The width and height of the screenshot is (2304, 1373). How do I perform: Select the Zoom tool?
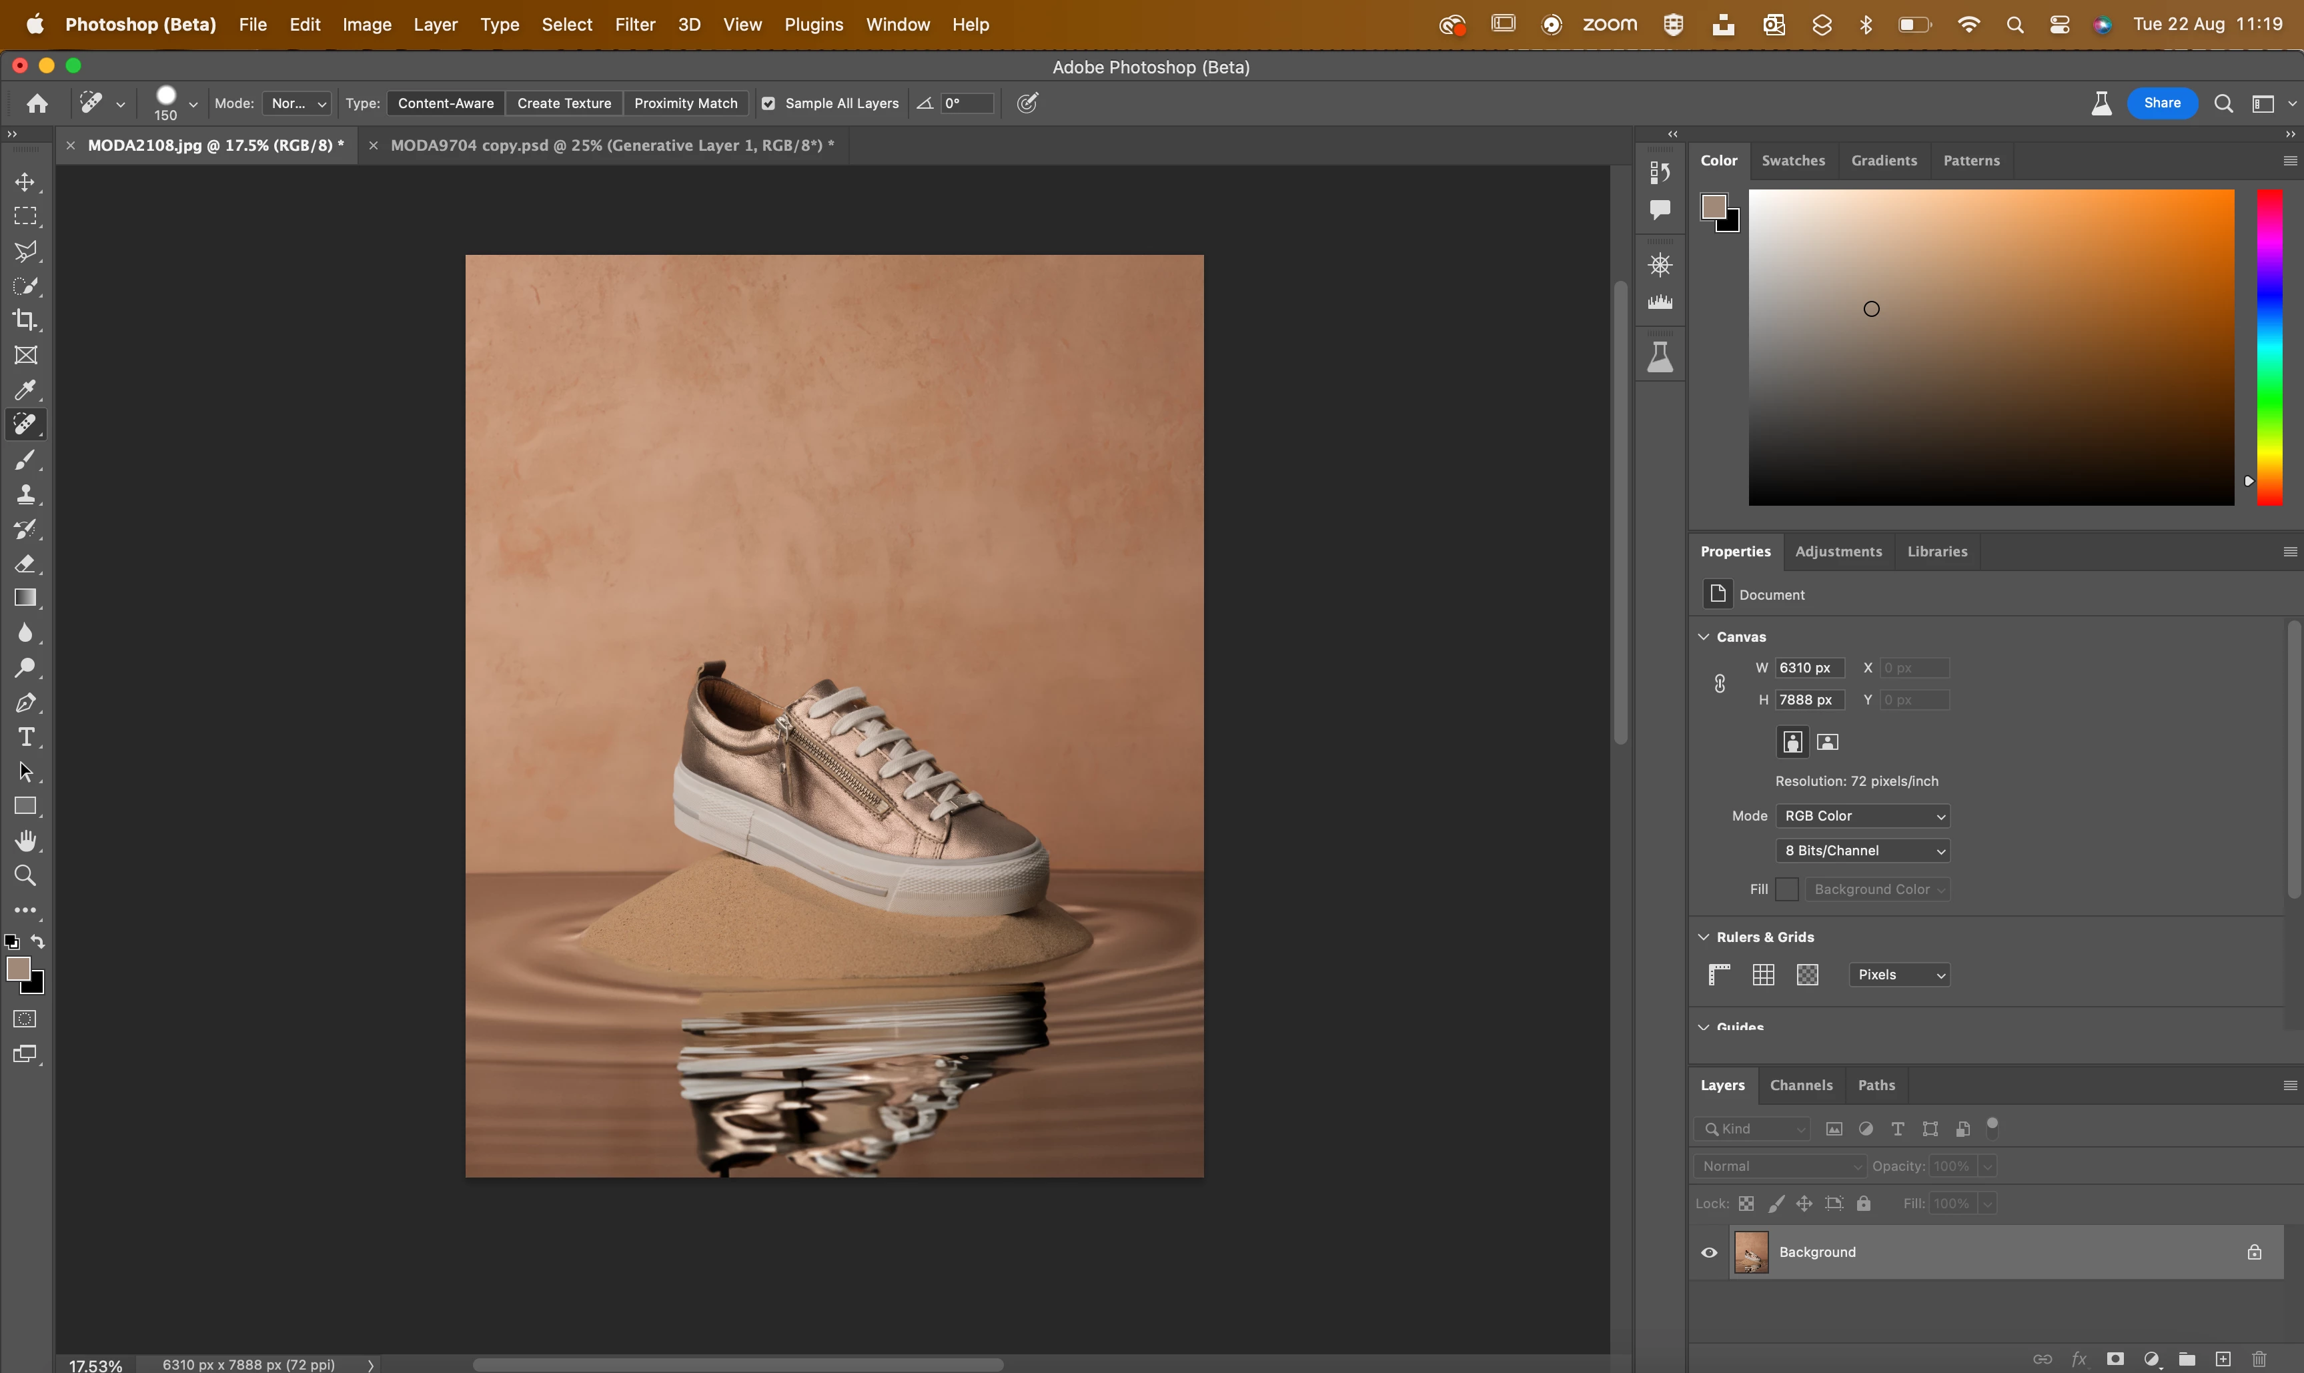click(26, 875)
